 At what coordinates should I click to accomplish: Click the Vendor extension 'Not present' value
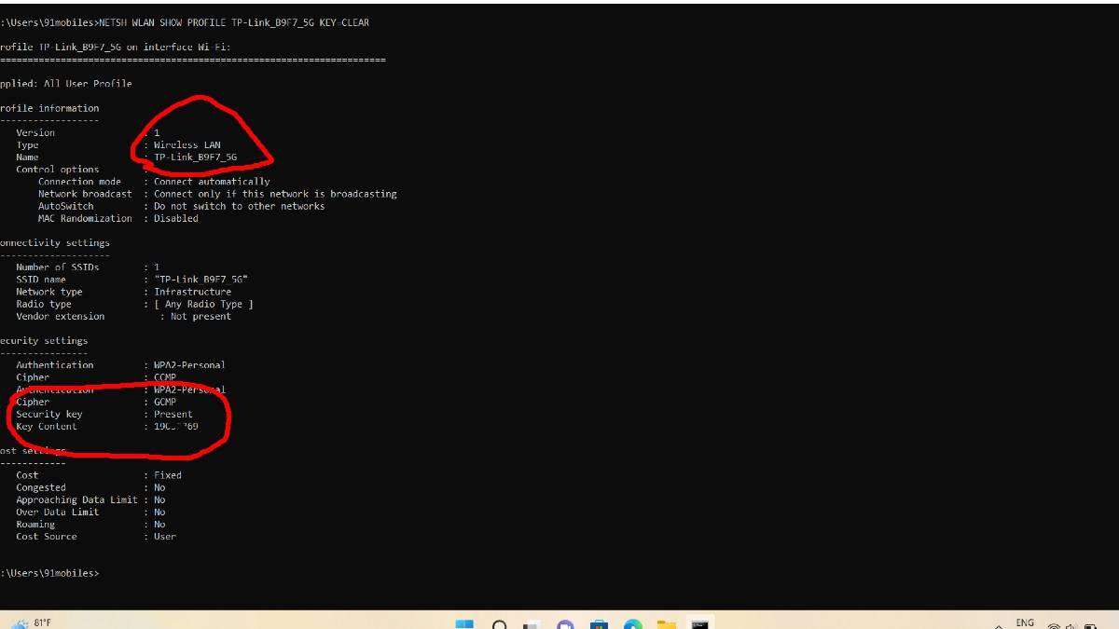coord(200,316)
